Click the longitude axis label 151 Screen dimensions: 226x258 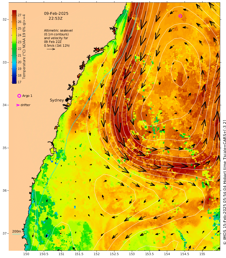pos(61,254)
